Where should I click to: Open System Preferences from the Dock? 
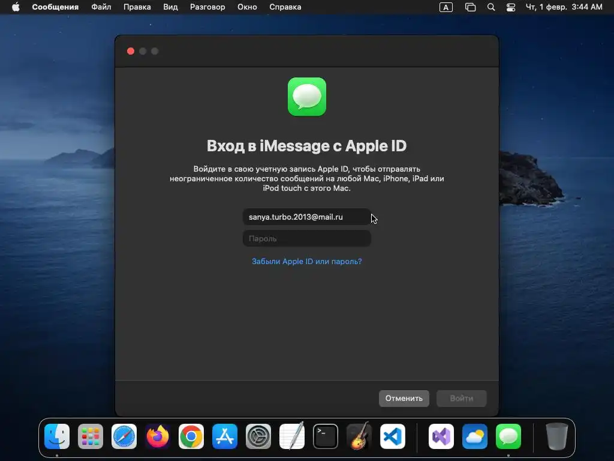(258, 436)
